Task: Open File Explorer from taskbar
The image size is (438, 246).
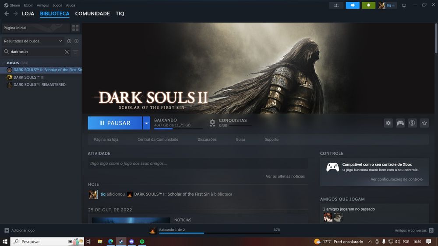Action: pos(100,242)
